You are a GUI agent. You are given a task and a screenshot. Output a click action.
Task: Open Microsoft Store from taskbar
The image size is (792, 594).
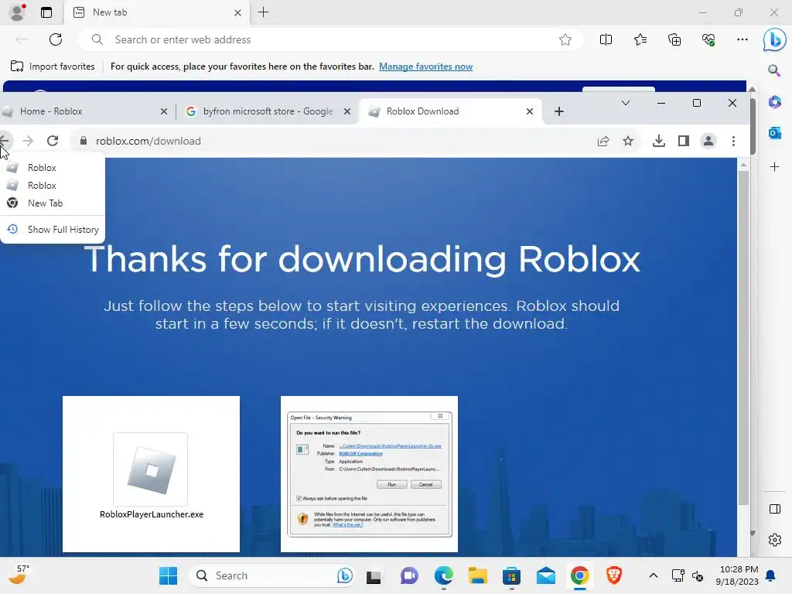point(512,575)
